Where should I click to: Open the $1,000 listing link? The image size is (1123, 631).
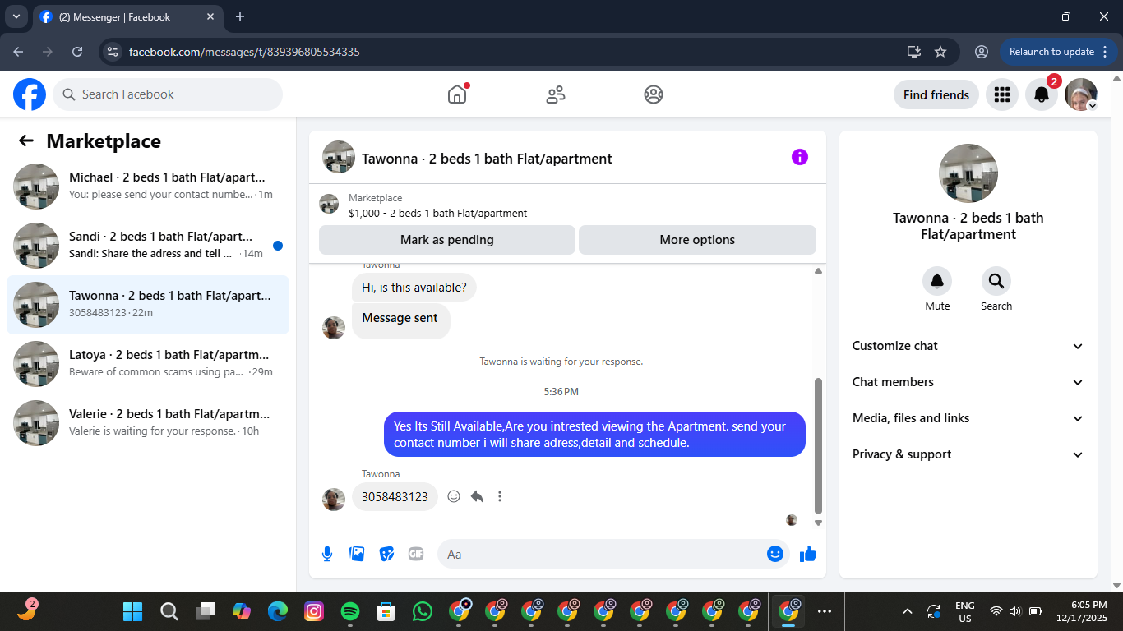[x=437, y=213]
